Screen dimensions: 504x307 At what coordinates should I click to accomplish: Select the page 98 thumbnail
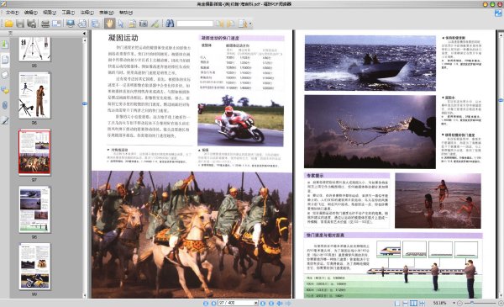coord(34,209)
